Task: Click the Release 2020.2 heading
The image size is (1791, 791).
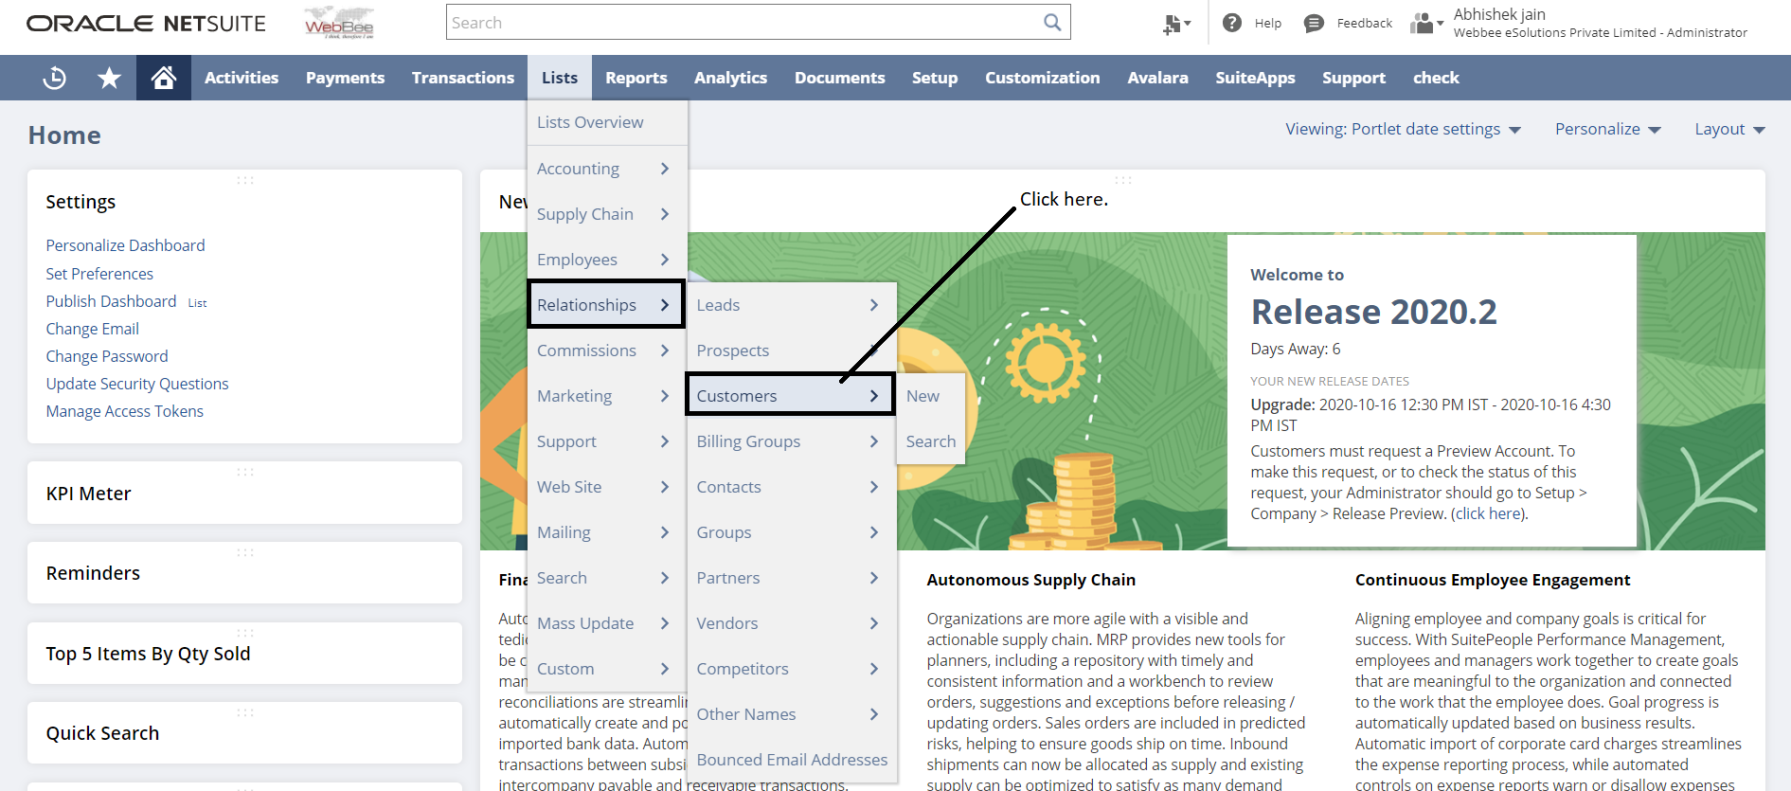Action: [x=1373, y=312]
